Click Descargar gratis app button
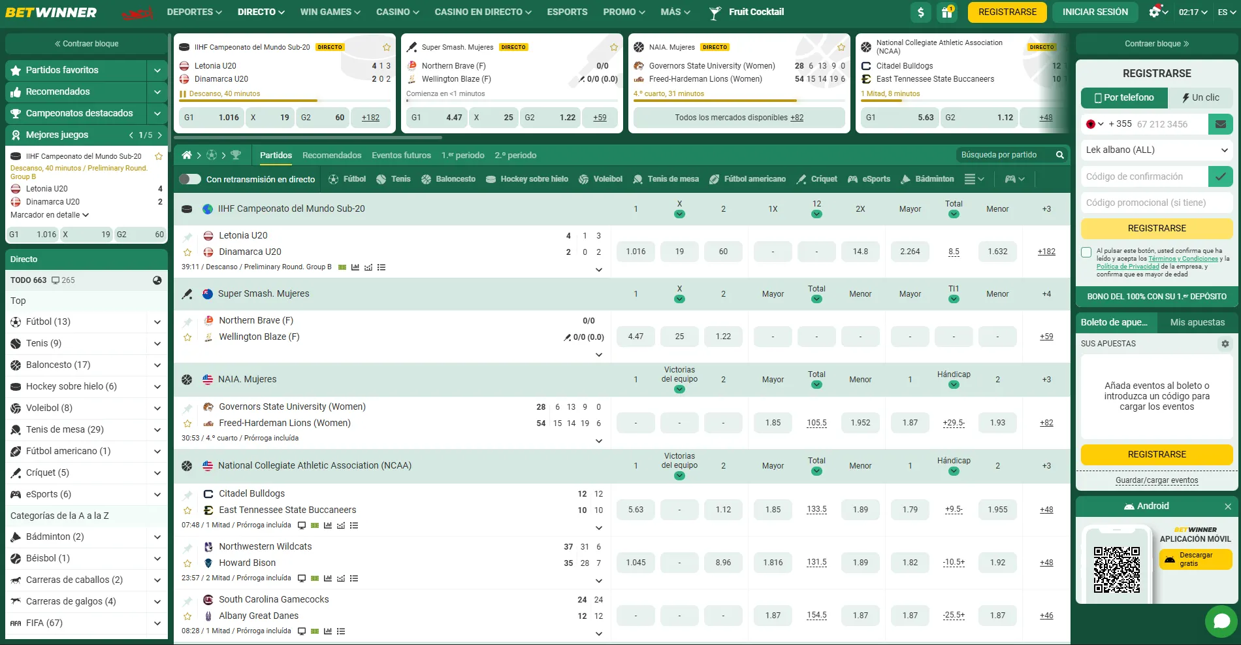The width and height of the screenshot is (1241, 645). [1195, 559]
